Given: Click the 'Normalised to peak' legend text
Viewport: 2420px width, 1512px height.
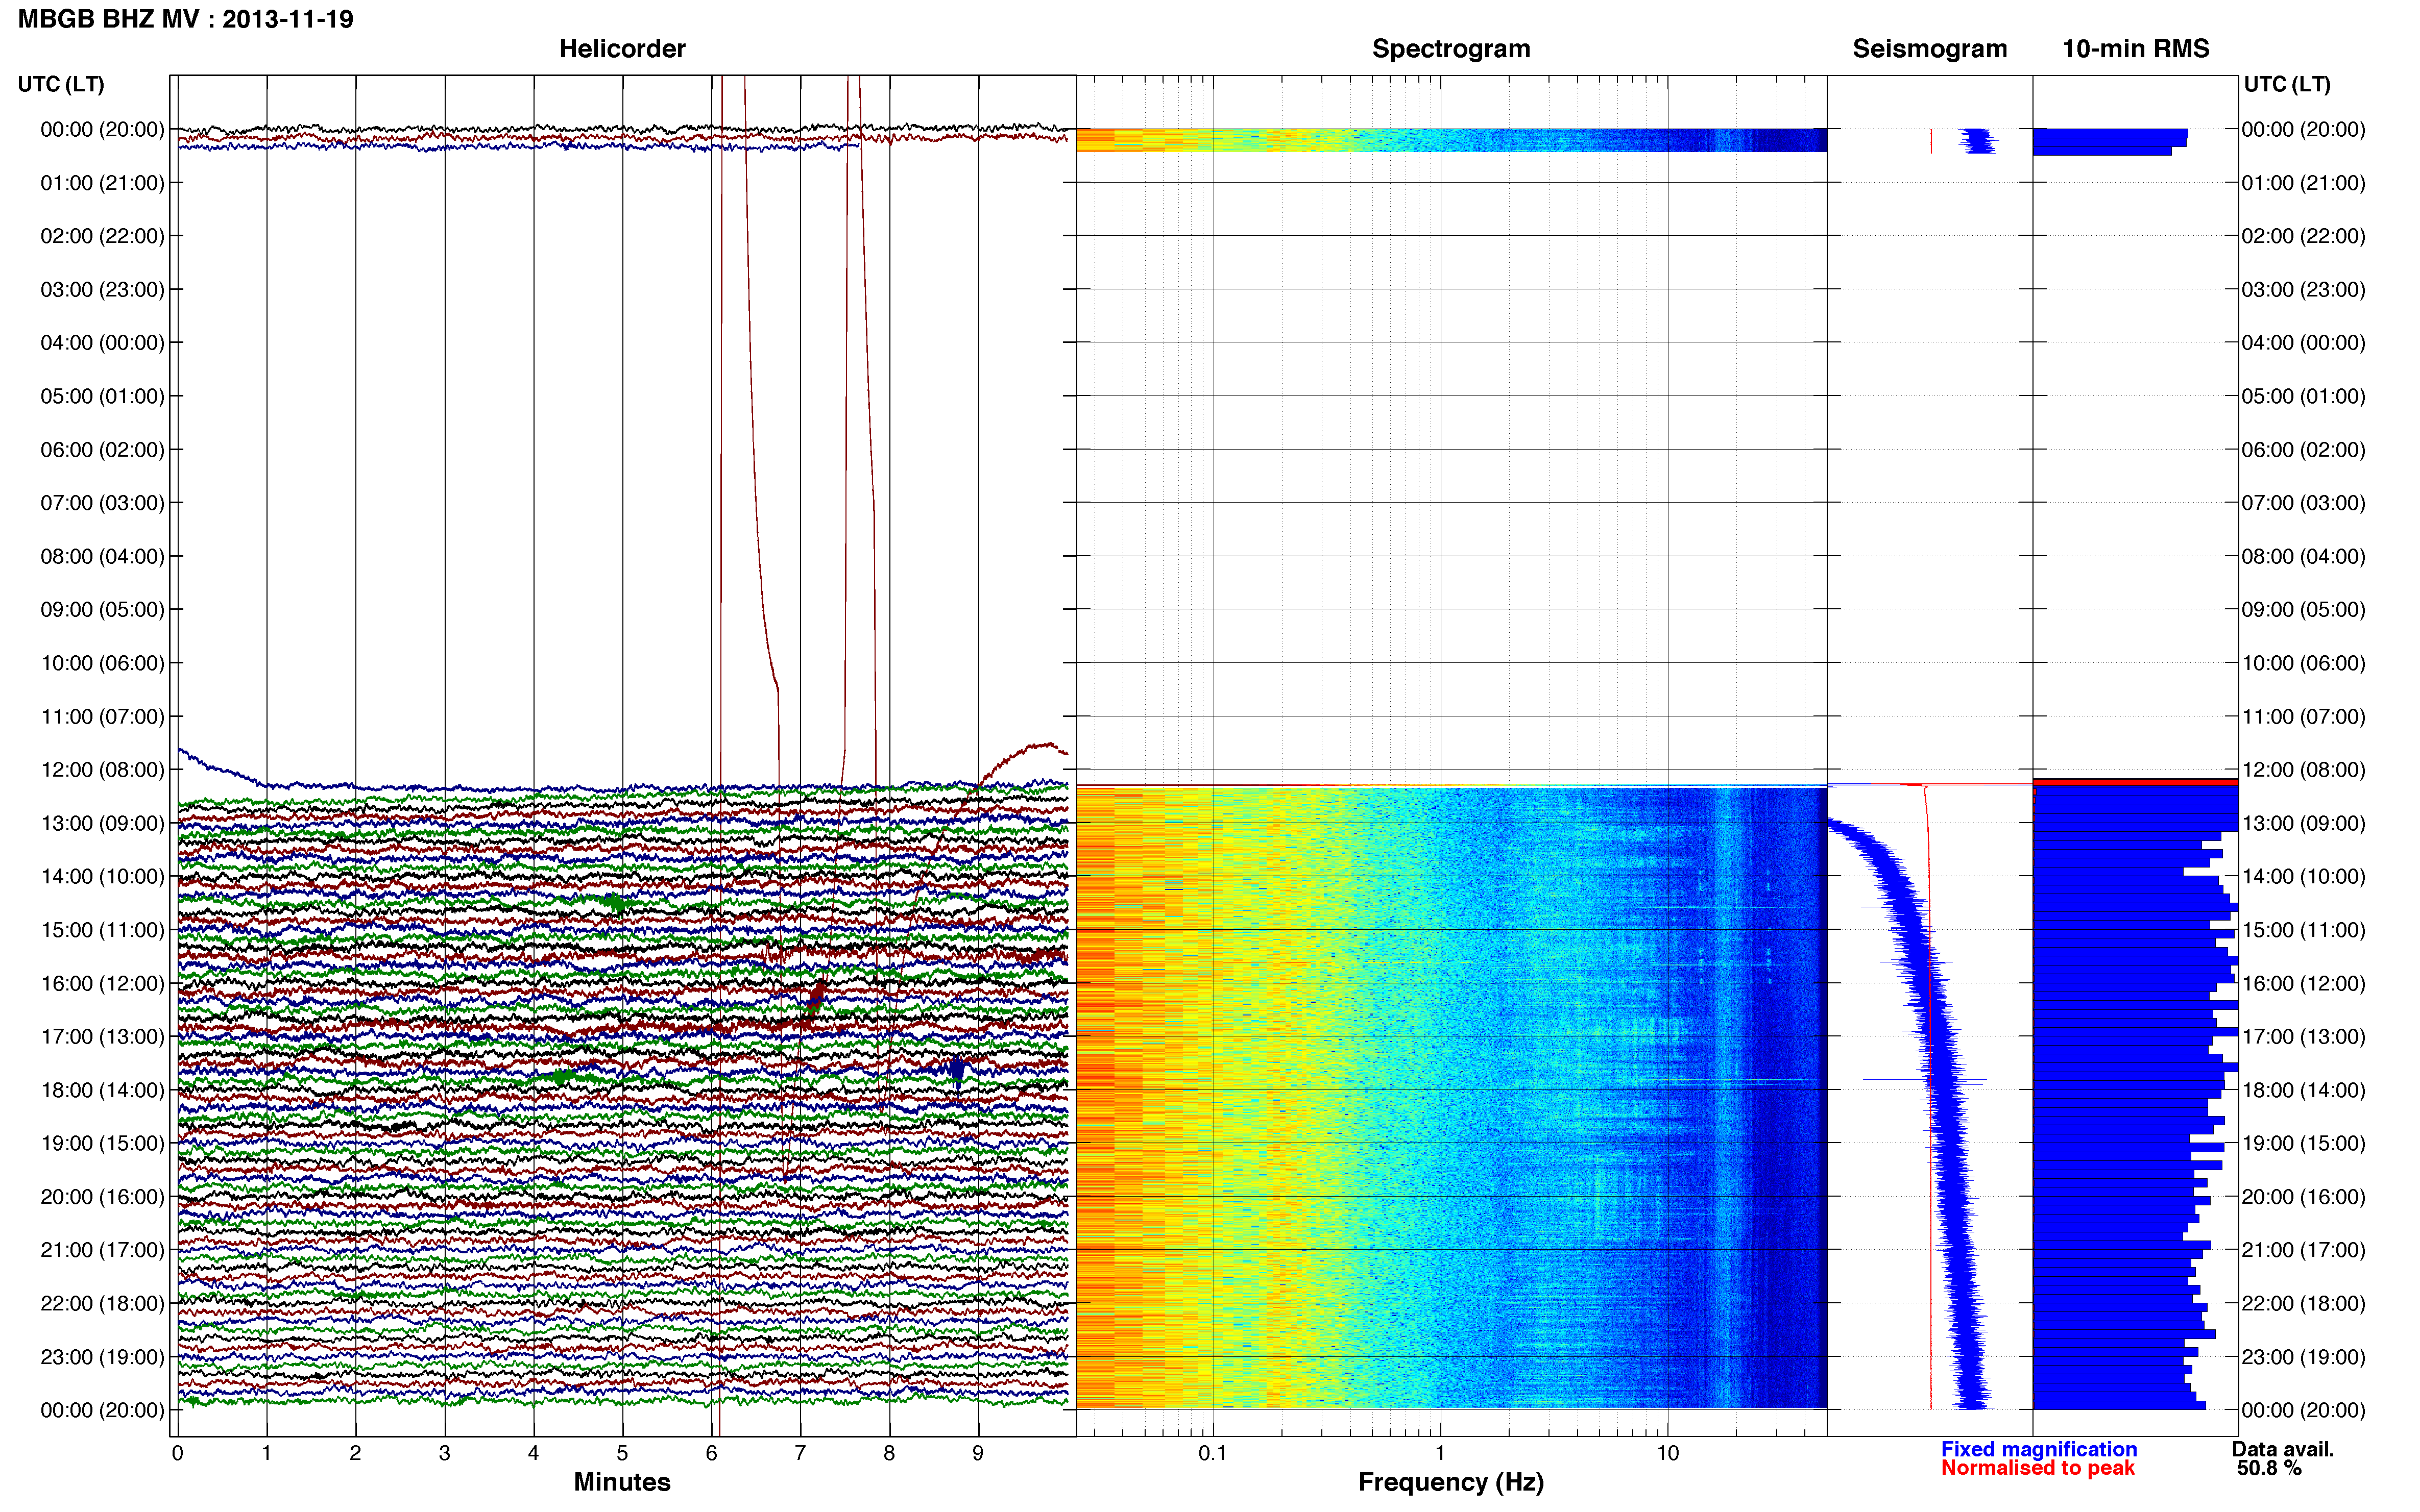Looking at the screenshot, I should [2038, 1468].
